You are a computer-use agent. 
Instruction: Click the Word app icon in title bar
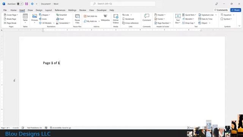4,4
